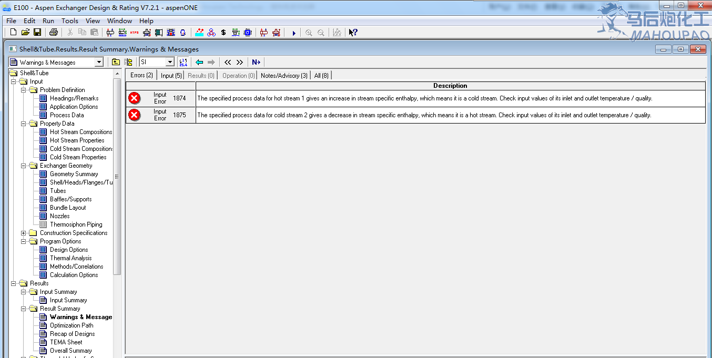Open the SI units set dropdown

click(x=170, y=62)
